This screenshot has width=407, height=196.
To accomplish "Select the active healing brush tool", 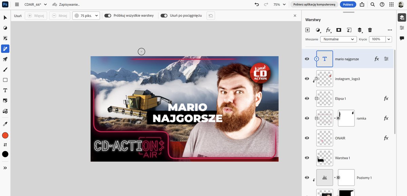I will point(5,49).
